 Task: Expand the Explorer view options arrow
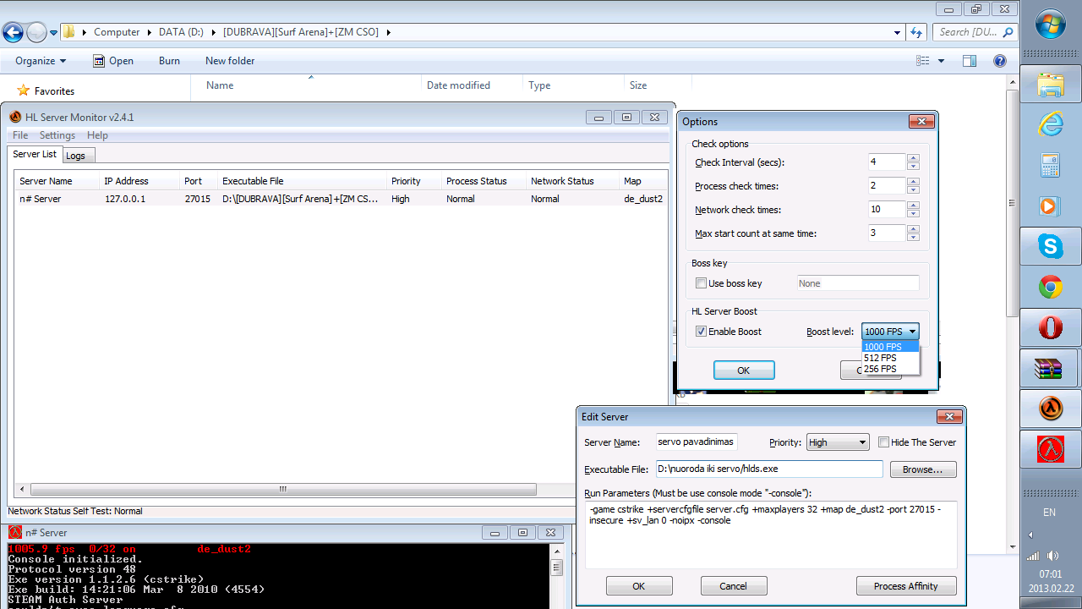941,61
